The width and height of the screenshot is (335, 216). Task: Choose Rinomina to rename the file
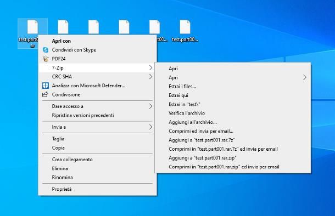pyautogui.click(x=97, y=178)
